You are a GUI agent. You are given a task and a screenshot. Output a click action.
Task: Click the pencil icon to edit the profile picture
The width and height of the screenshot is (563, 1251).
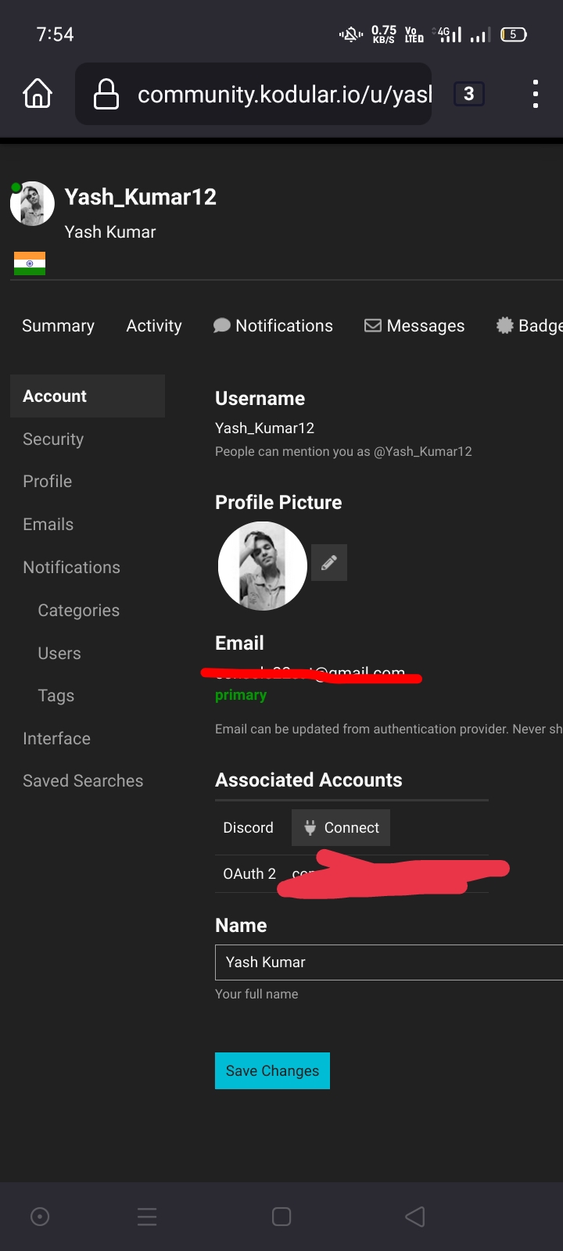tap(329, 563)
